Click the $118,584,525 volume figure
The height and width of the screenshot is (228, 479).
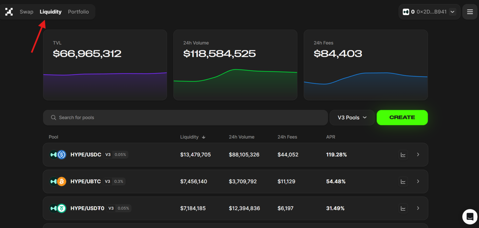(x=219, y=54)
